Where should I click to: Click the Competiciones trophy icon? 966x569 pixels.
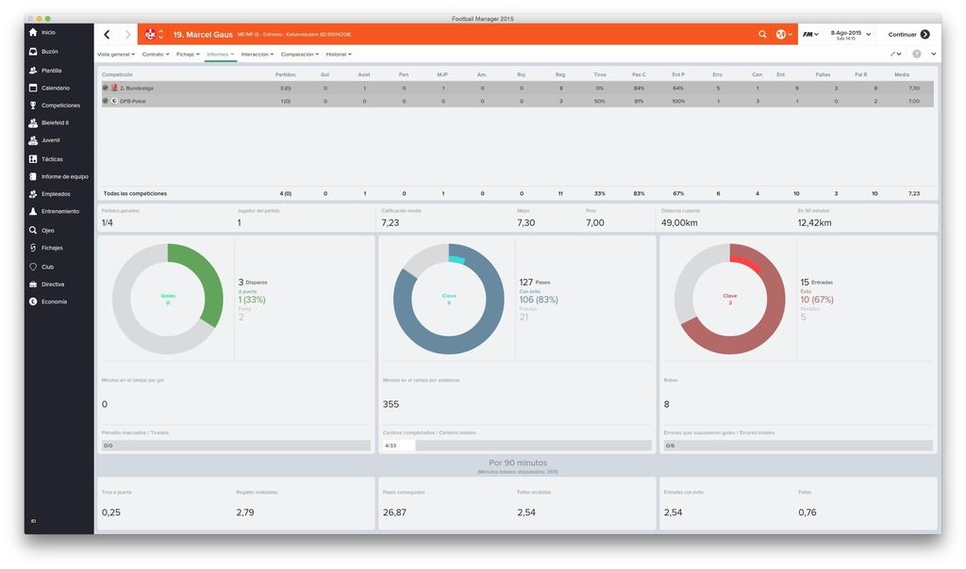33,106
